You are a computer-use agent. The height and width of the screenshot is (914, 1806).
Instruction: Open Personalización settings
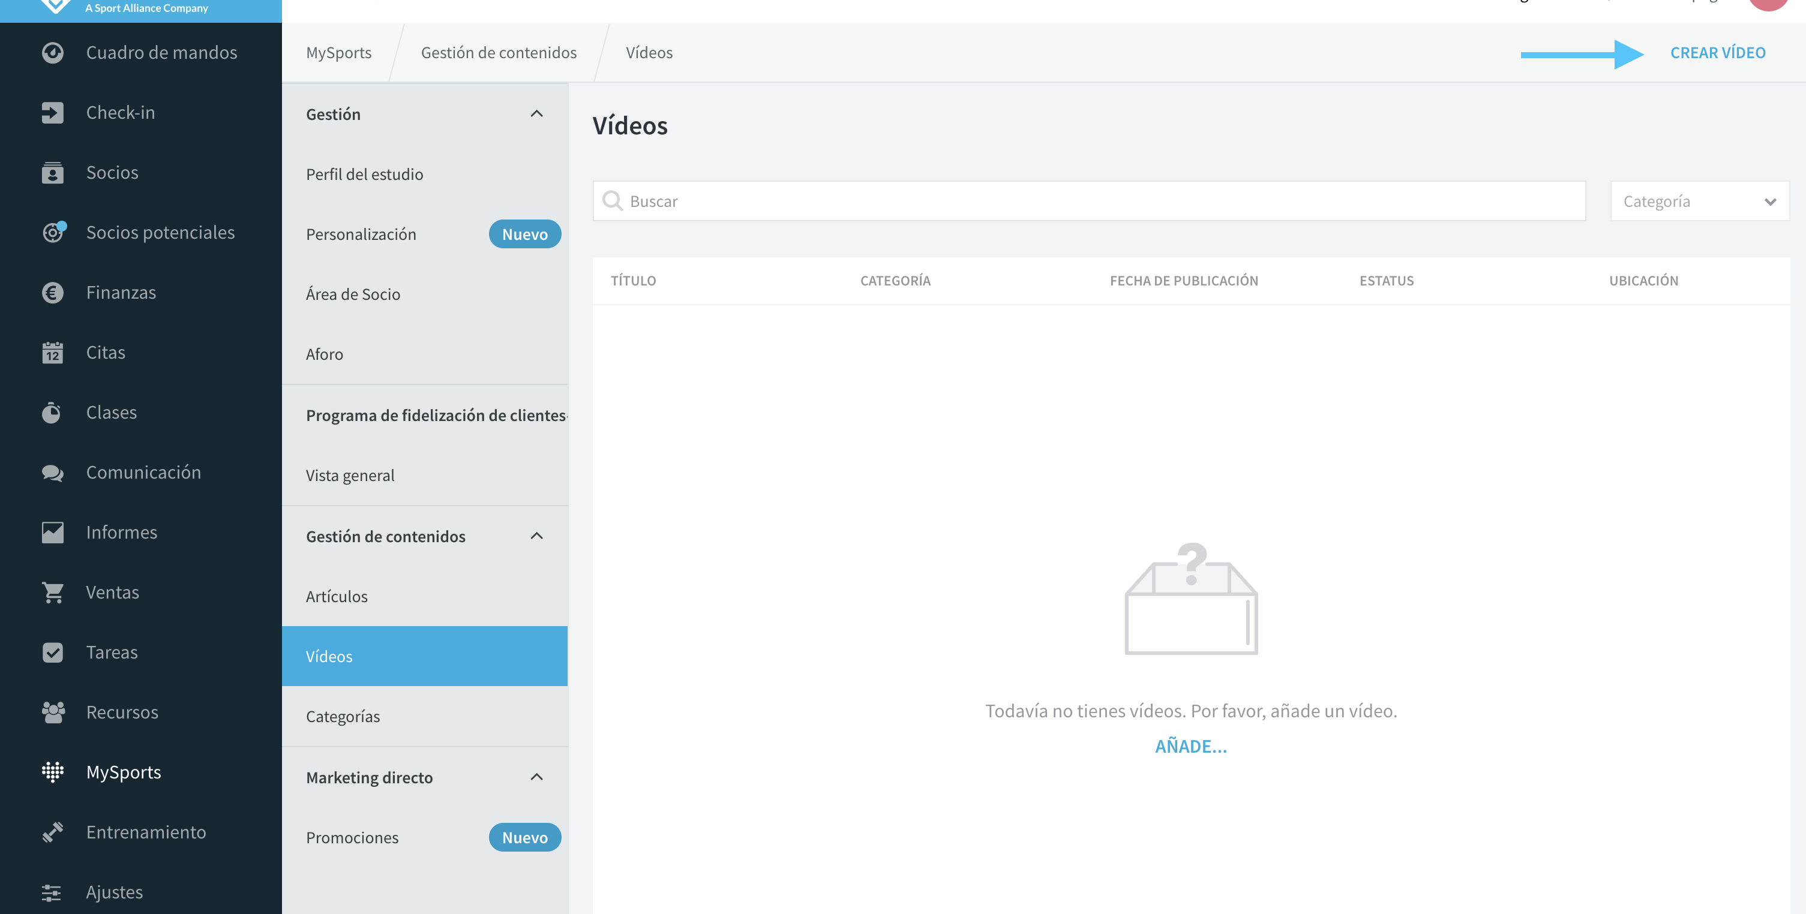click(x=425, y=234)
